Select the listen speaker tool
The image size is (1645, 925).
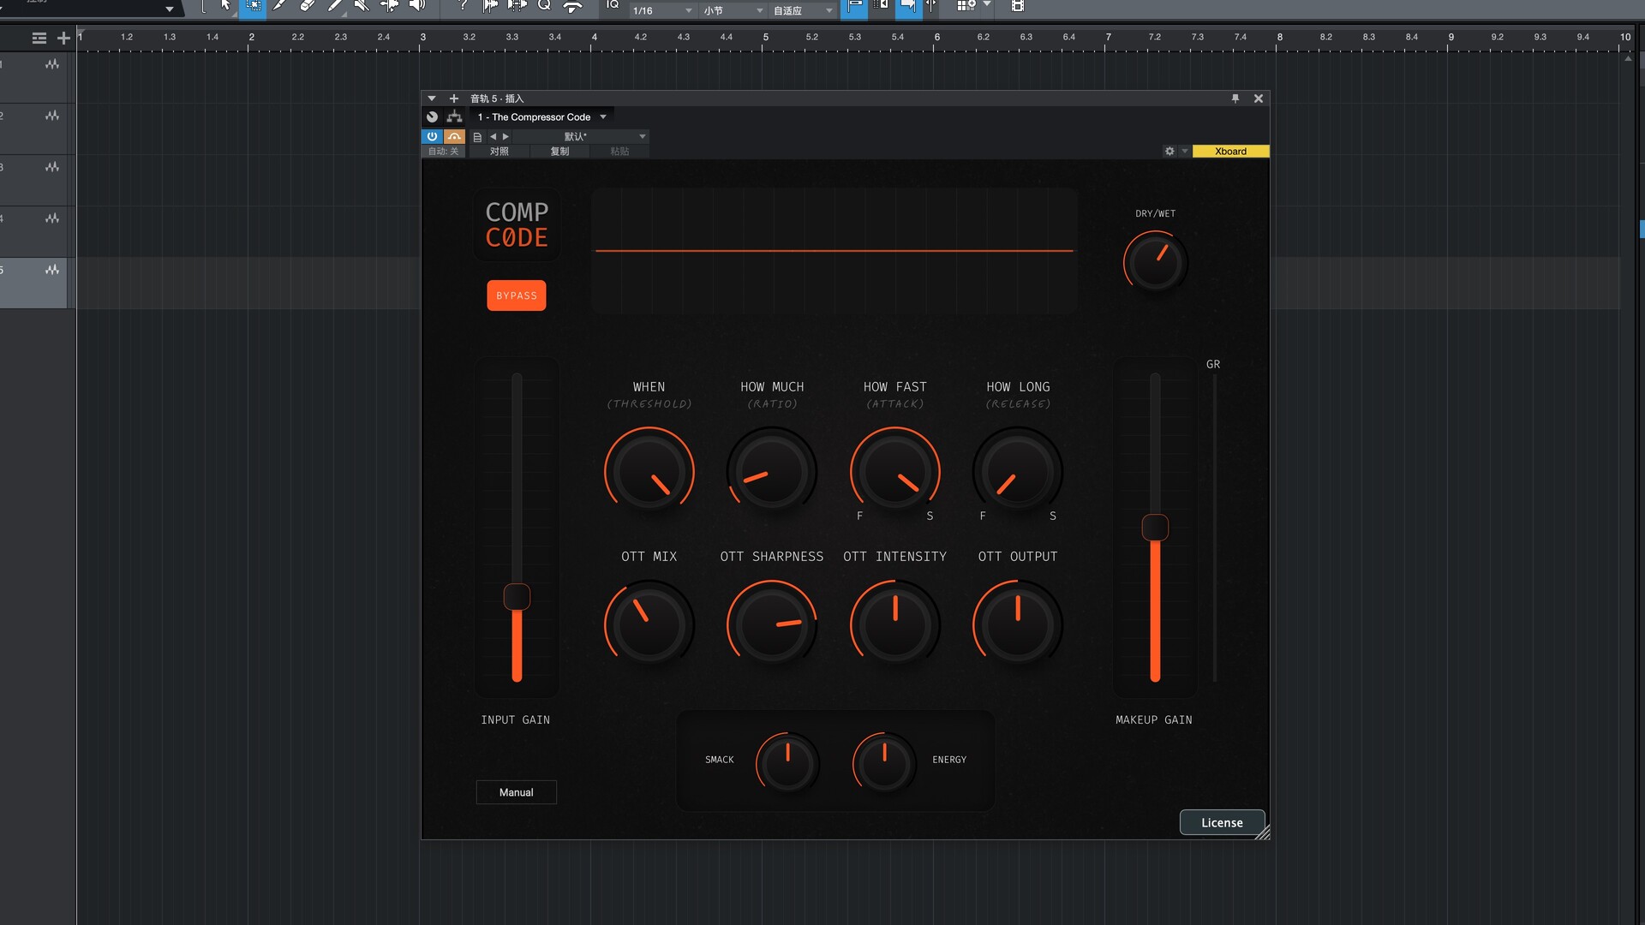[416, 6]
